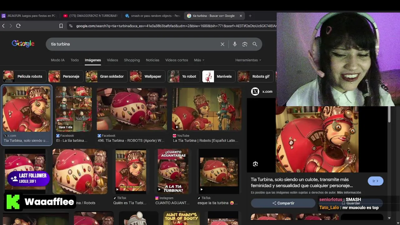Open the Google logo homepage
Viewport: 400px width, 225px height.
tap(23, 44)
